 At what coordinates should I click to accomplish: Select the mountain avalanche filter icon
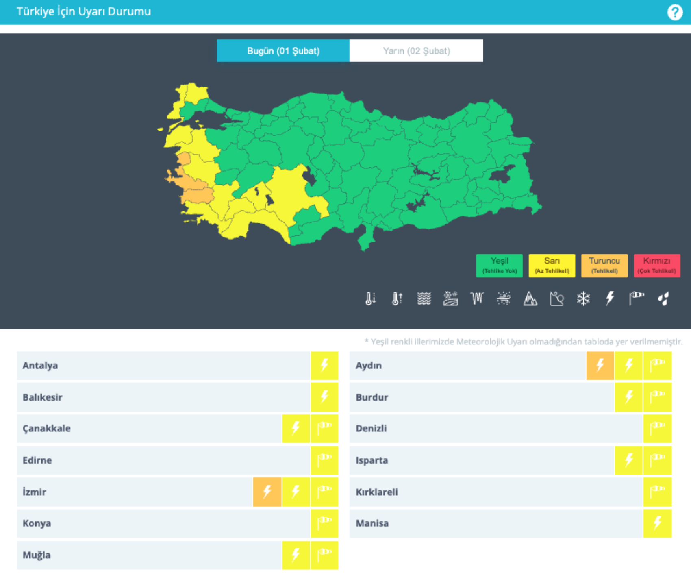(530, 298)
